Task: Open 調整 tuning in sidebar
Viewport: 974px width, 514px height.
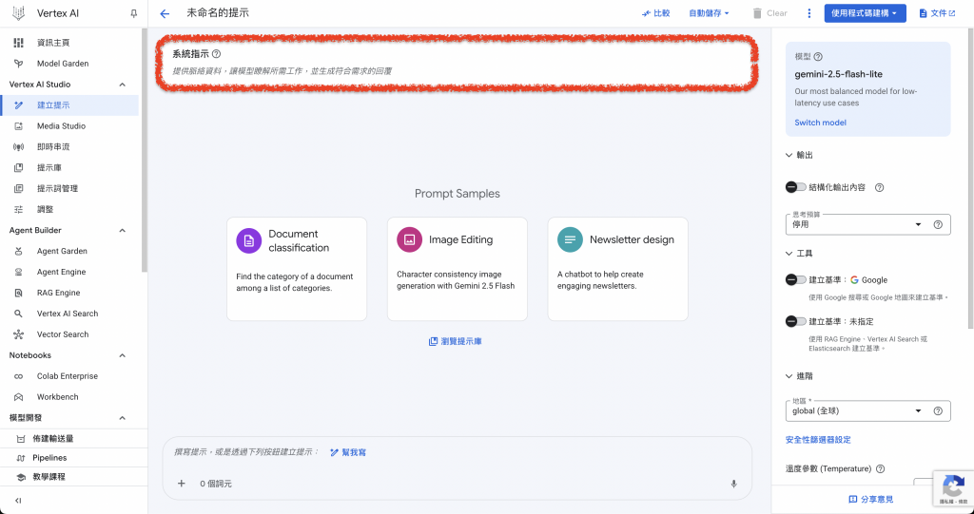Action: point(69,209)
